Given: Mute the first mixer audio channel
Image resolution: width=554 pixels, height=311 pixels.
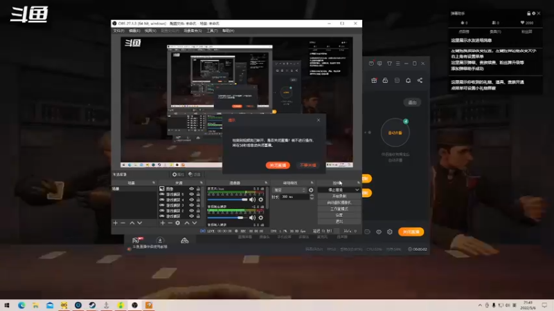Looking at the screenshot, I should coord(252,200).
